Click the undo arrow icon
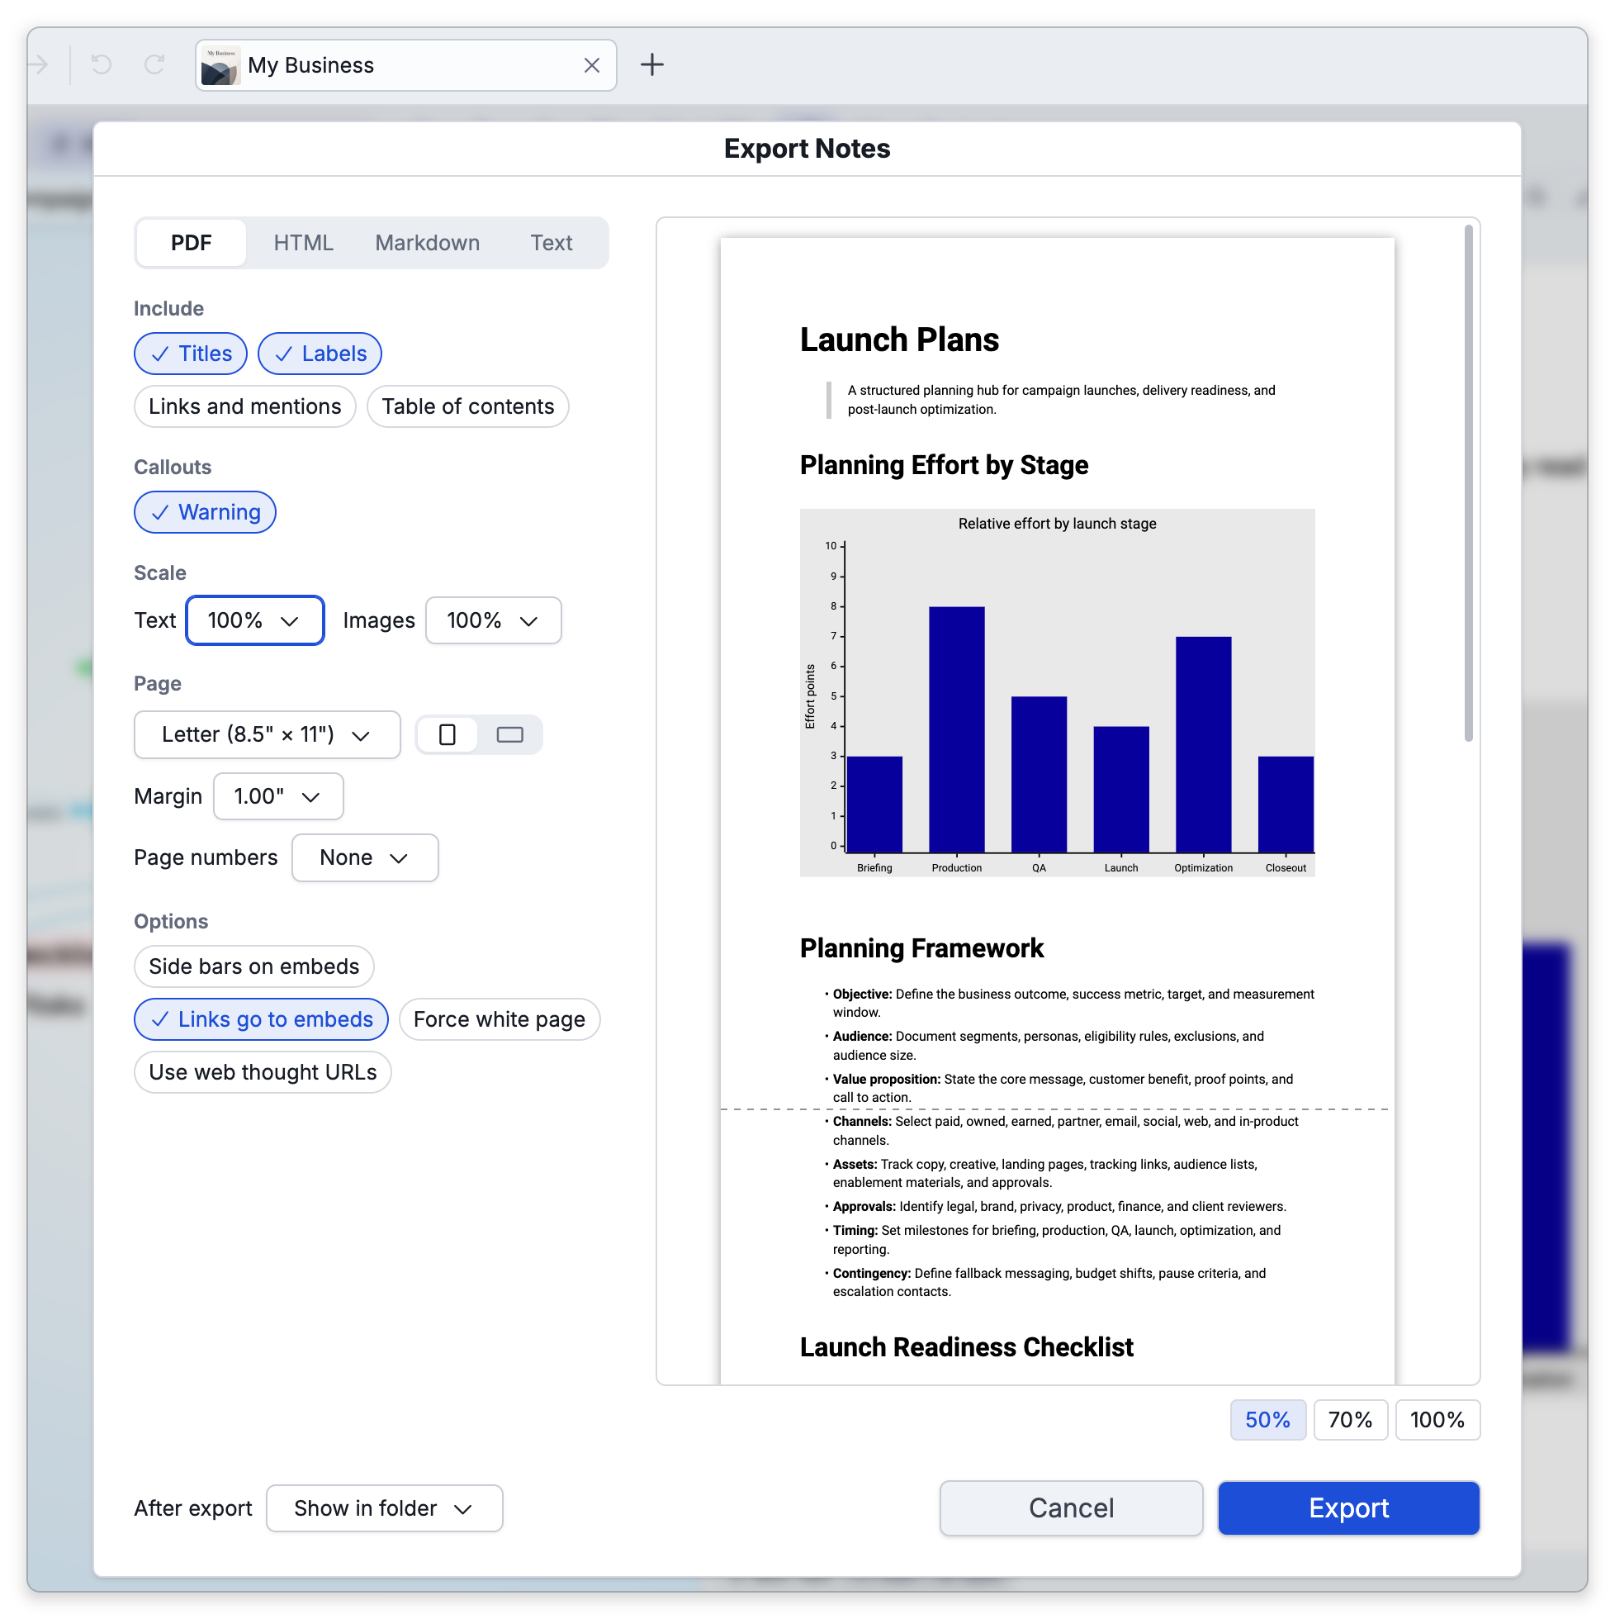The width and height of the screenshot is (1615, 1619). click(x=102, y=64)
